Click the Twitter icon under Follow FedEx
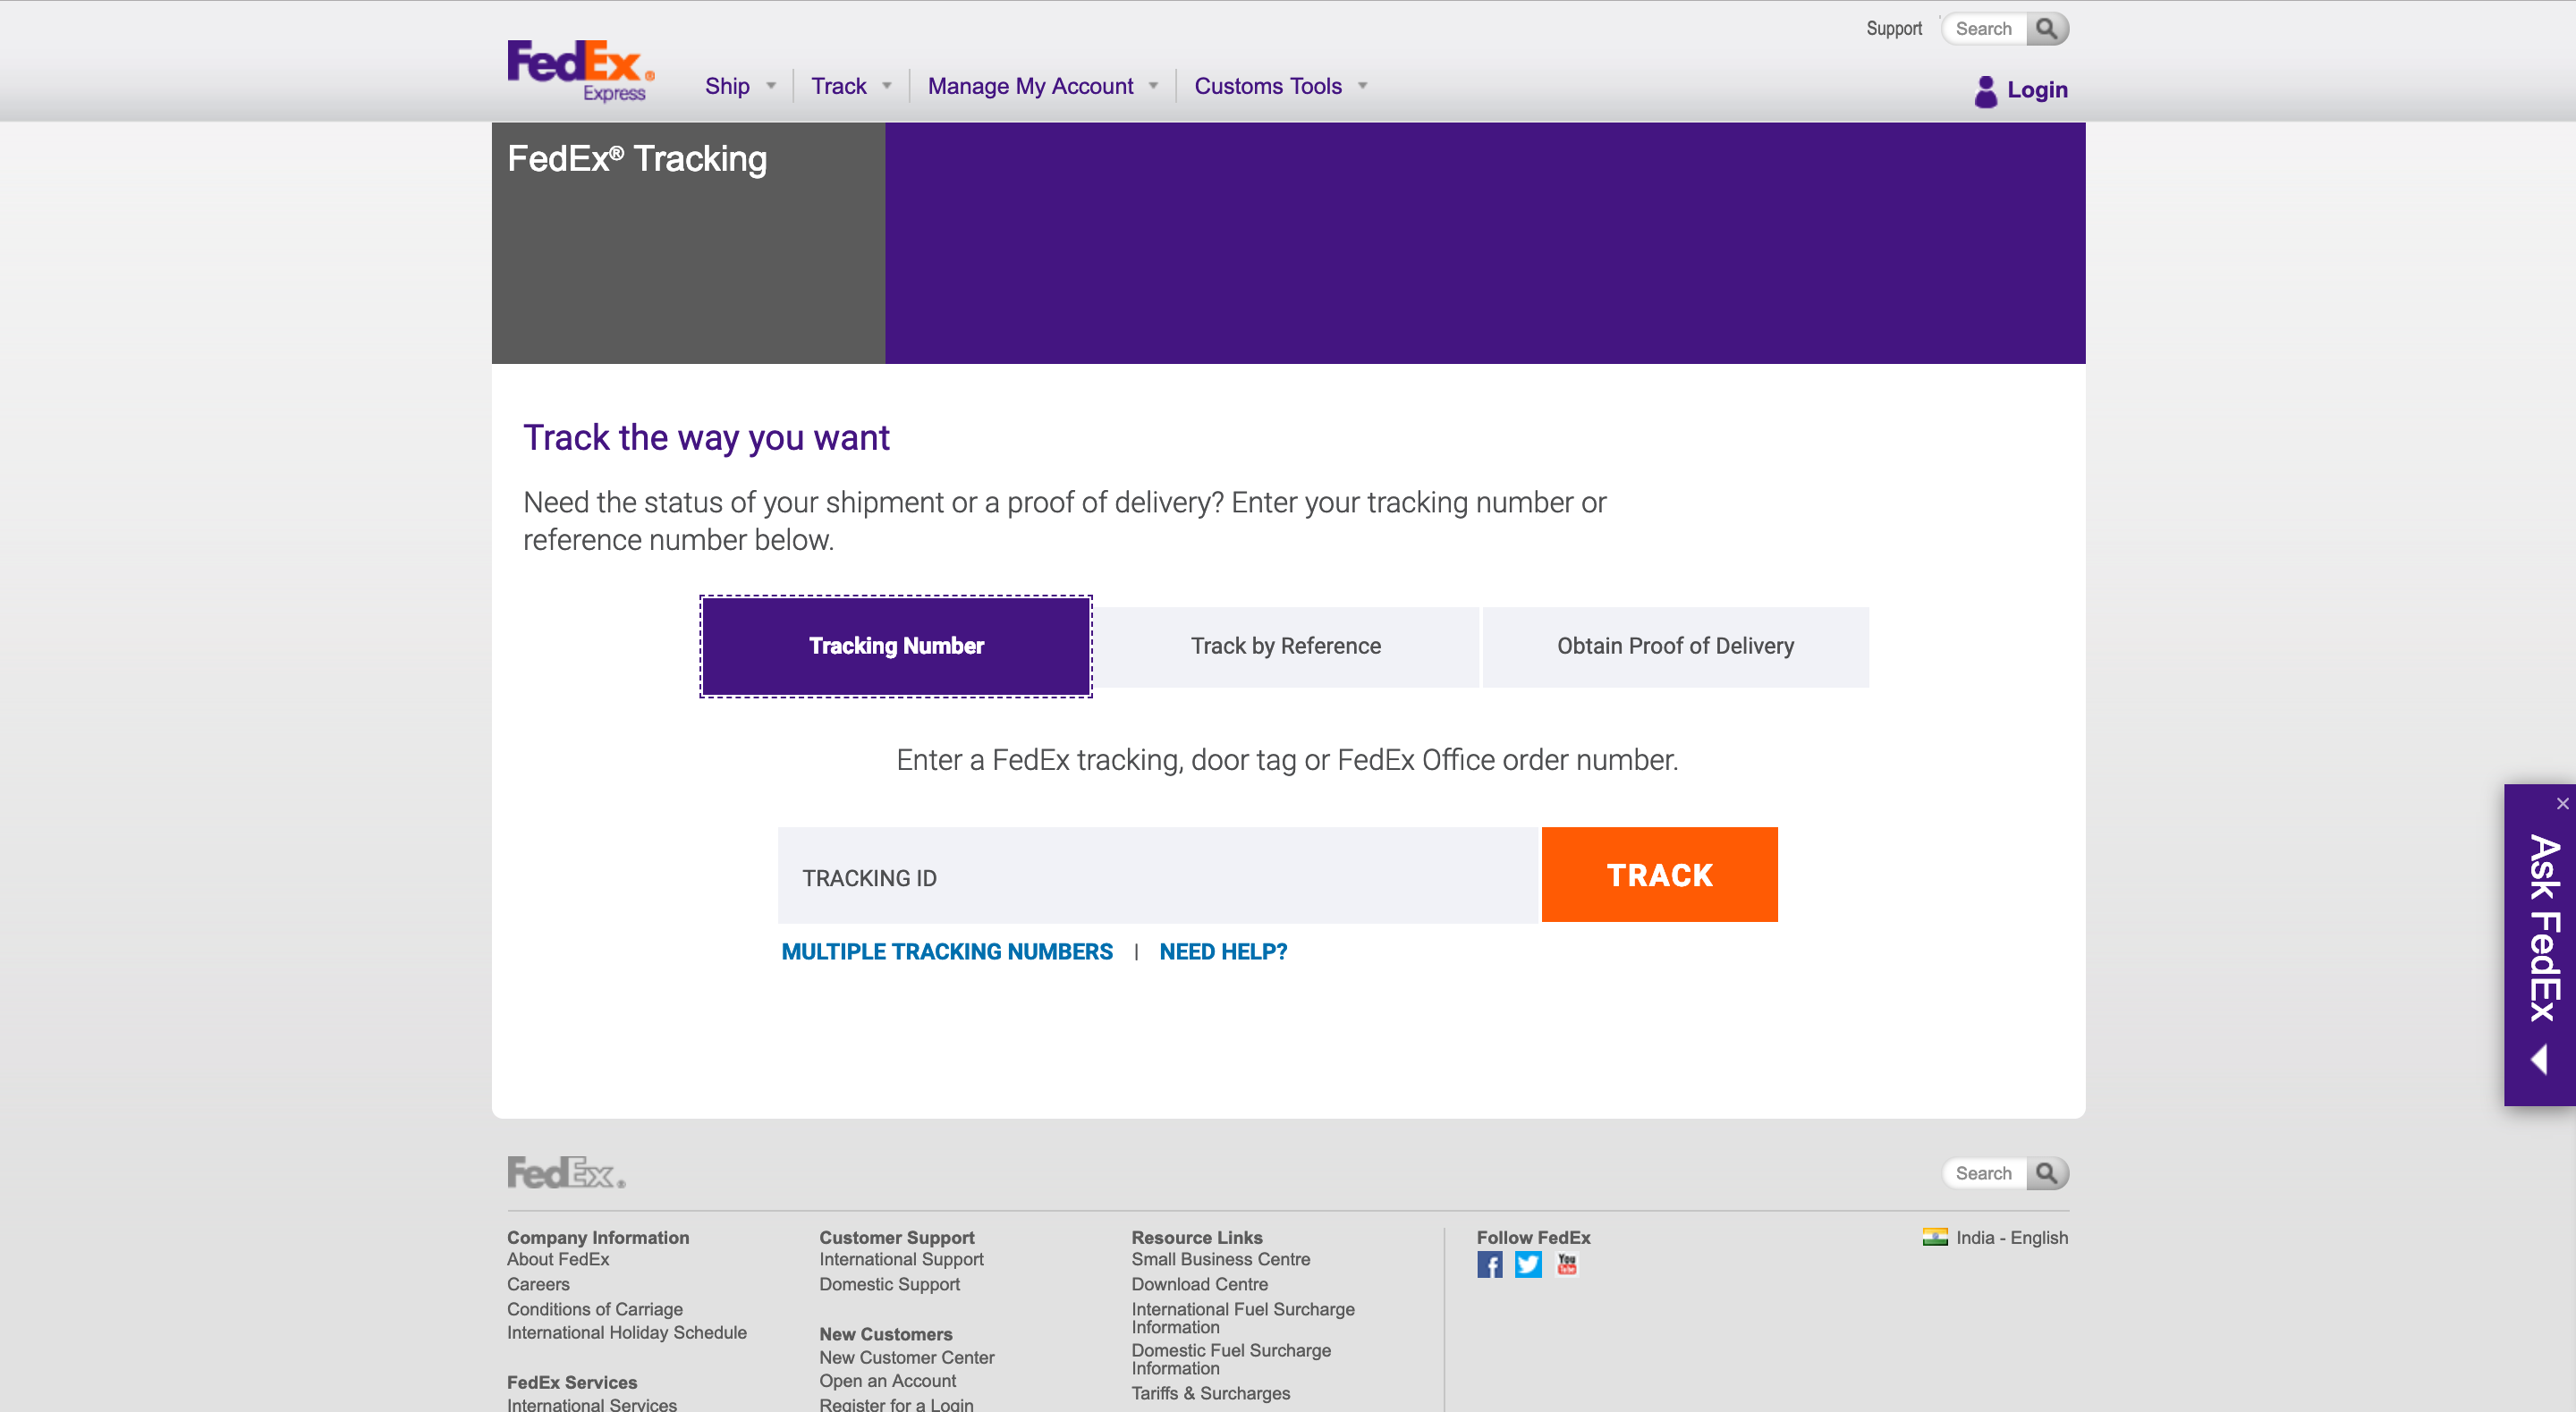The width and height of the screenshot is (2576, 1412). (1527, 1264)
